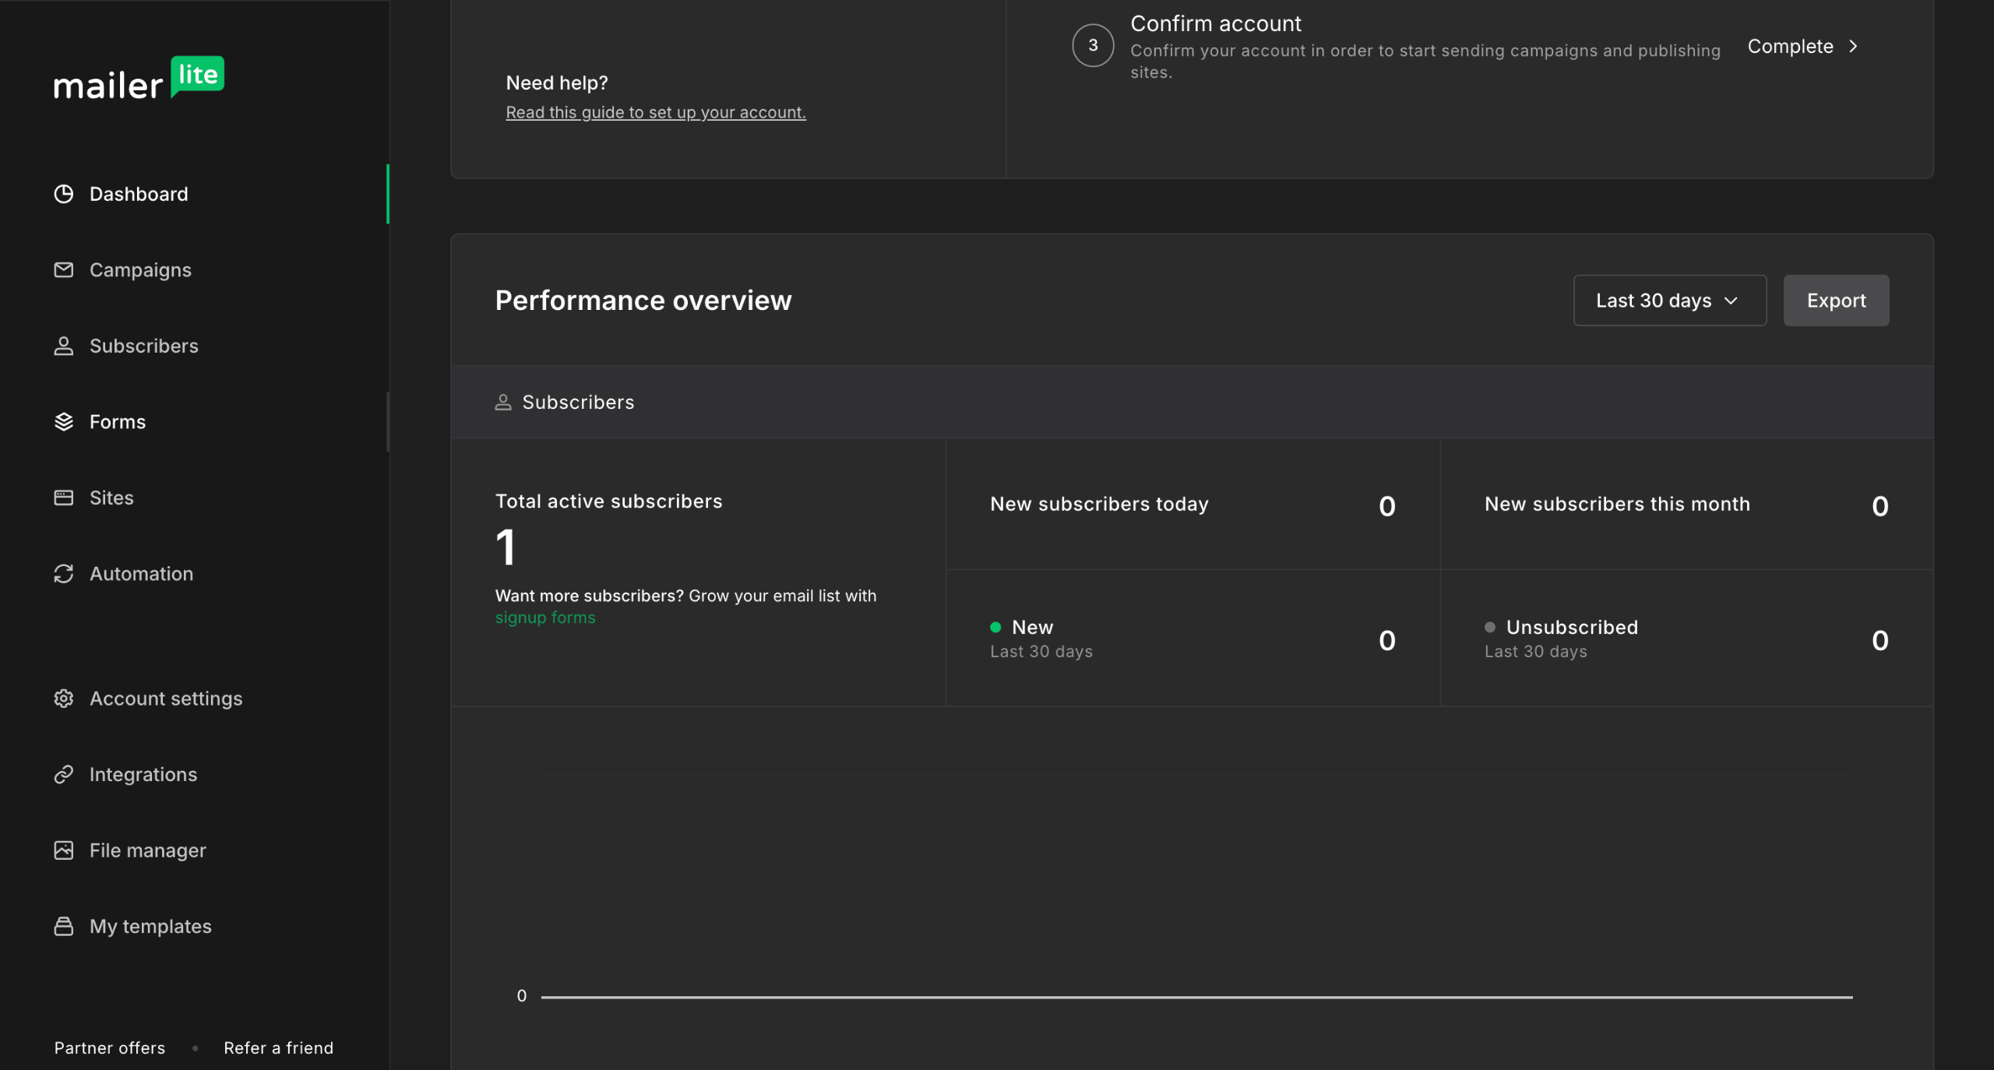Click the Integrations chain-link icon
The width and height of the screenshot is (1994, 1070).
pyautogui.click(x=64, y=774)
